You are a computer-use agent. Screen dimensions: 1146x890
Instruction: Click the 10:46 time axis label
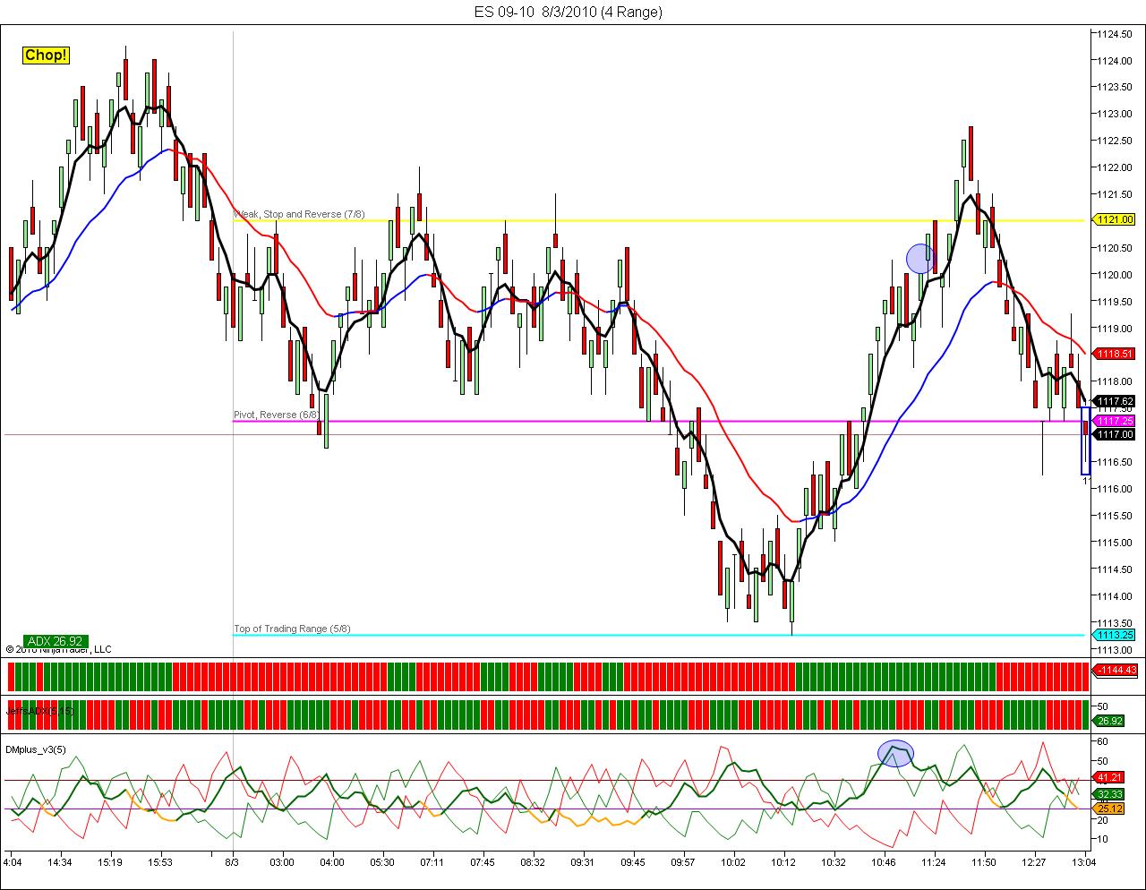tap(884, 862)
